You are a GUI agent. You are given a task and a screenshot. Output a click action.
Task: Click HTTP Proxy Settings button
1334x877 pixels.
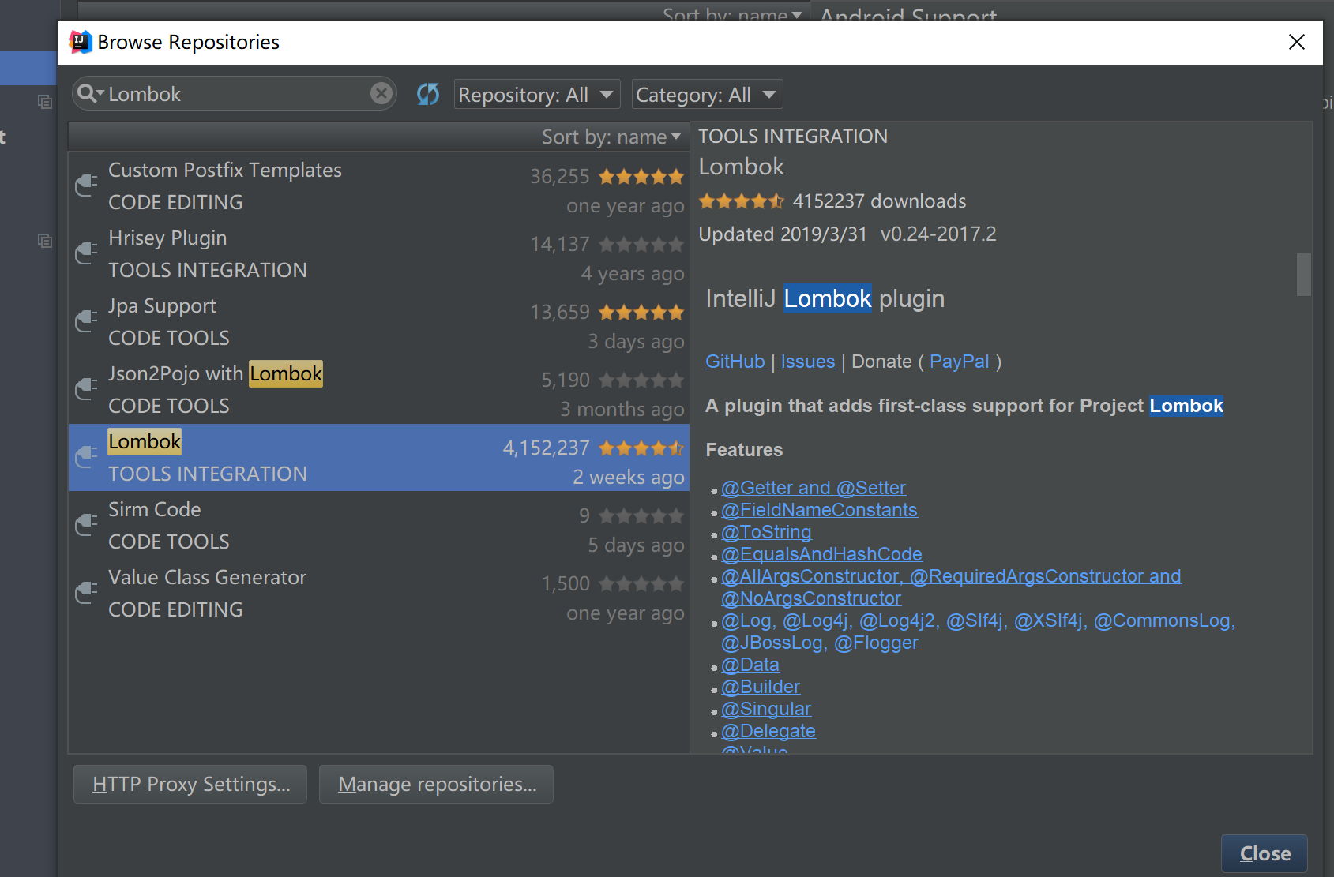[190, 784]
